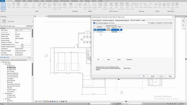Switch to Analytical Model Categories tab

122,20
